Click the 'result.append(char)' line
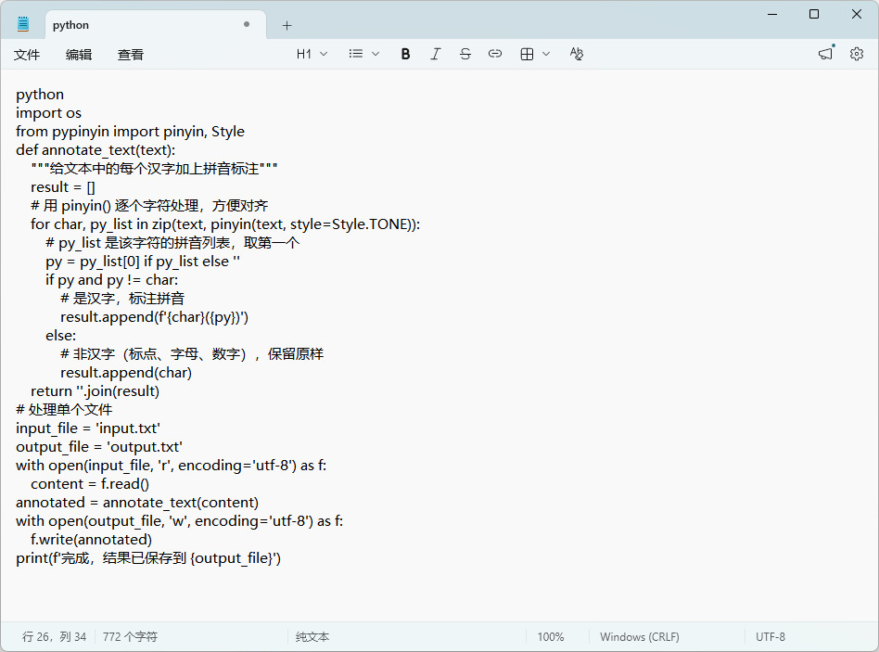 (x=126, y=372)
